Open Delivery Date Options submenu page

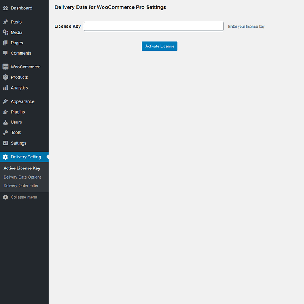point(22,177)
